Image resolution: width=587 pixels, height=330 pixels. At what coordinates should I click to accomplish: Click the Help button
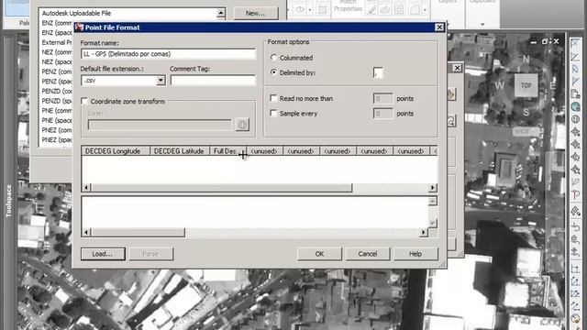(x=415, y=254)
